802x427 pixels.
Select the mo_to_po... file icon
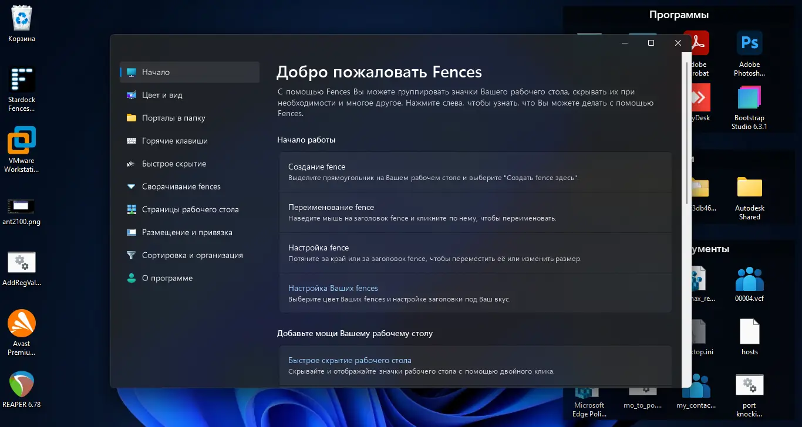pyautogui.click(x=642, y=398)
